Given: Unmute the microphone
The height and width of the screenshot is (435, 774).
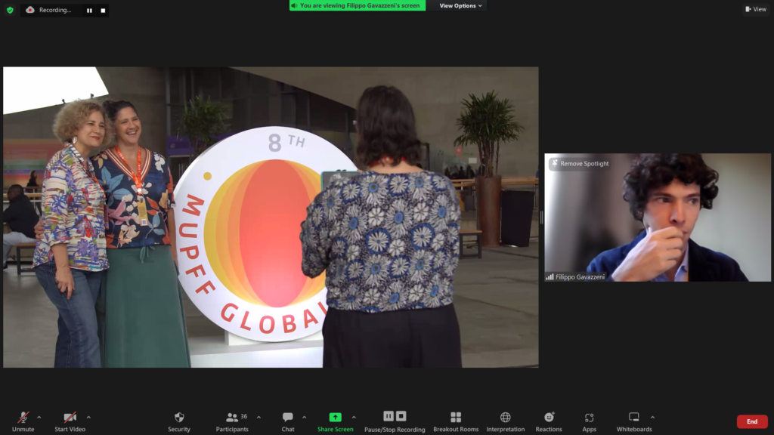Looking at the screenshot, I should click(x=23, y=421).
